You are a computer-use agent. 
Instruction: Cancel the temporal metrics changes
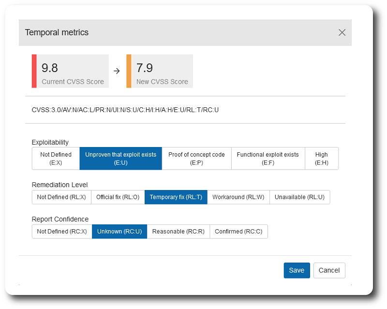pos(329,270)
